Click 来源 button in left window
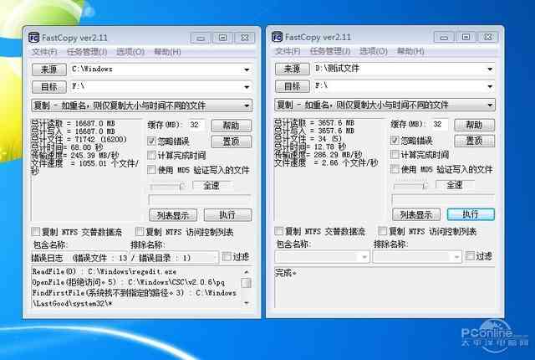This screenshot has width=535, height=360. (49, 69)
